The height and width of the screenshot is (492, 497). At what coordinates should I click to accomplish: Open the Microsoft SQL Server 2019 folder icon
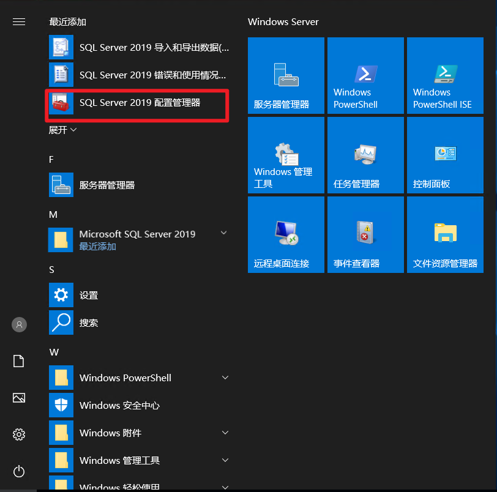tap(61, 240)
